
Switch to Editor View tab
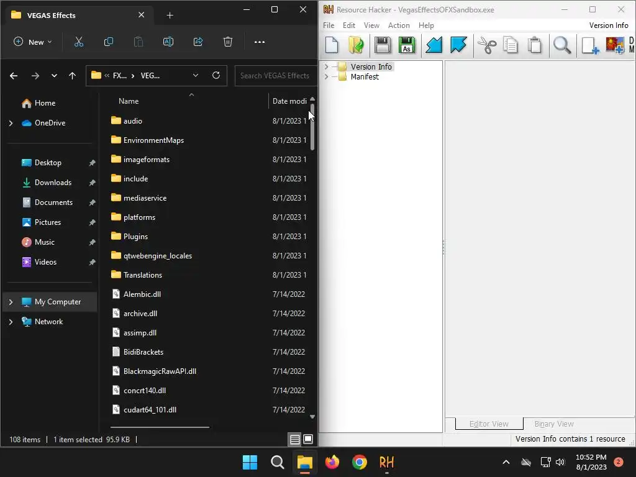(x=489, y=424)
